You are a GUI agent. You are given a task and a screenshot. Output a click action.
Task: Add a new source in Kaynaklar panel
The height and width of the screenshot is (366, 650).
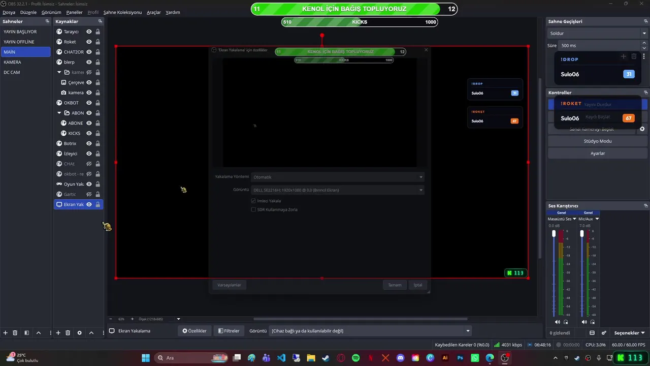click(58, 333)
